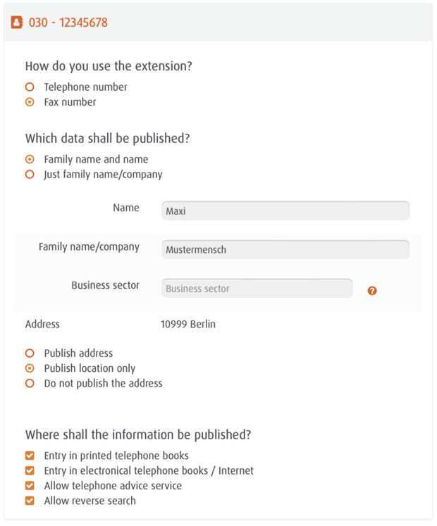Choose Do not publish the address
Viewport: 437px width, 526px height.
(30, 383)
